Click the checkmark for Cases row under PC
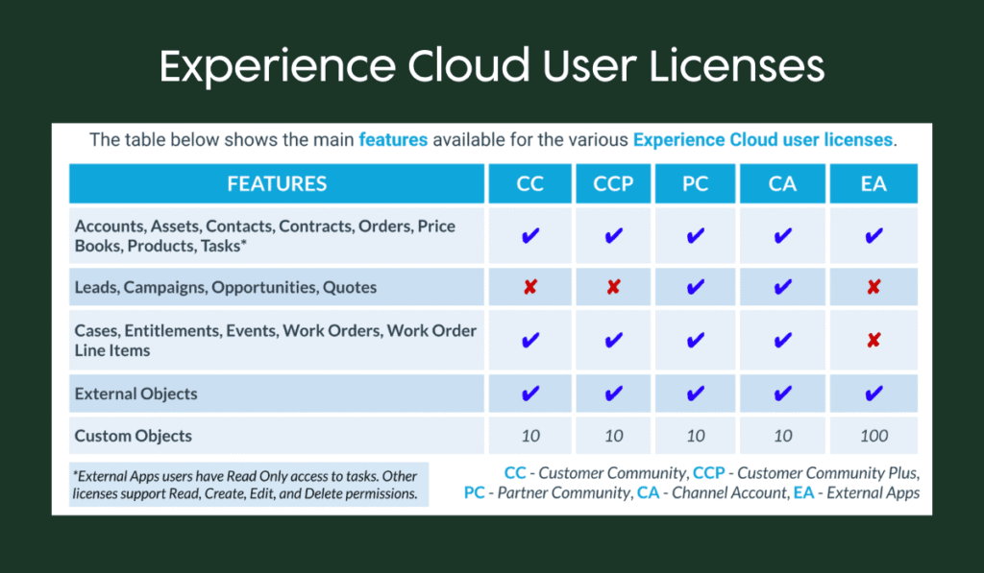 [x=696, y=341]
